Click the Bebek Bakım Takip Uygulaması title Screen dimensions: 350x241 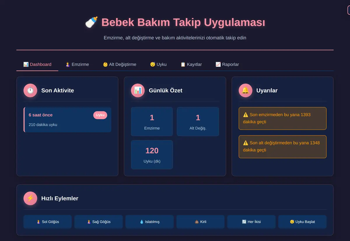pos(183,22)
